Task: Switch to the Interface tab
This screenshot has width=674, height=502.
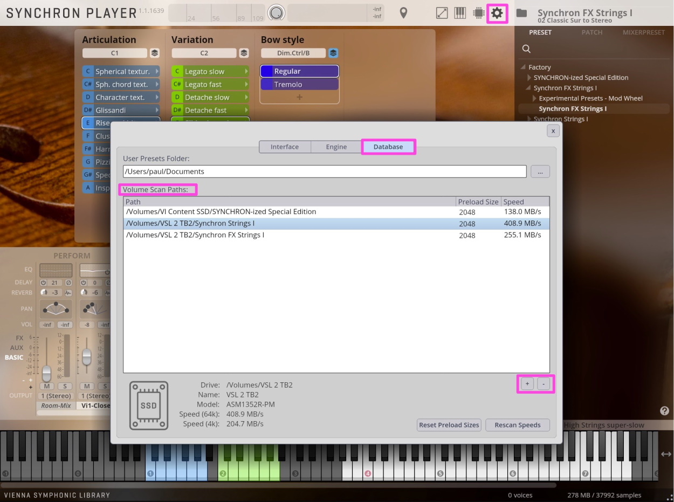Action: 285,147
